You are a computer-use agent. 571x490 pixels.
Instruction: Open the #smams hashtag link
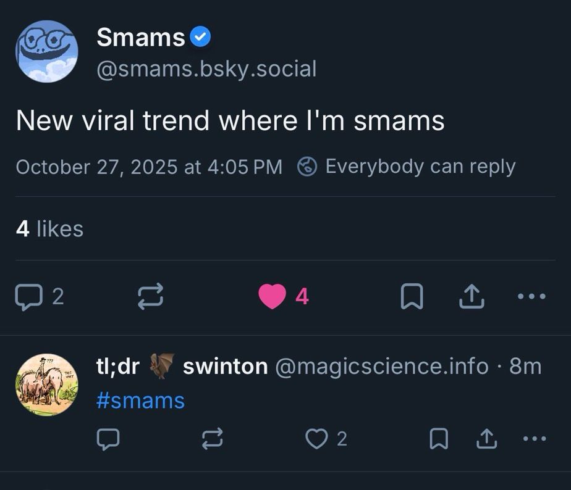point(140,401)
